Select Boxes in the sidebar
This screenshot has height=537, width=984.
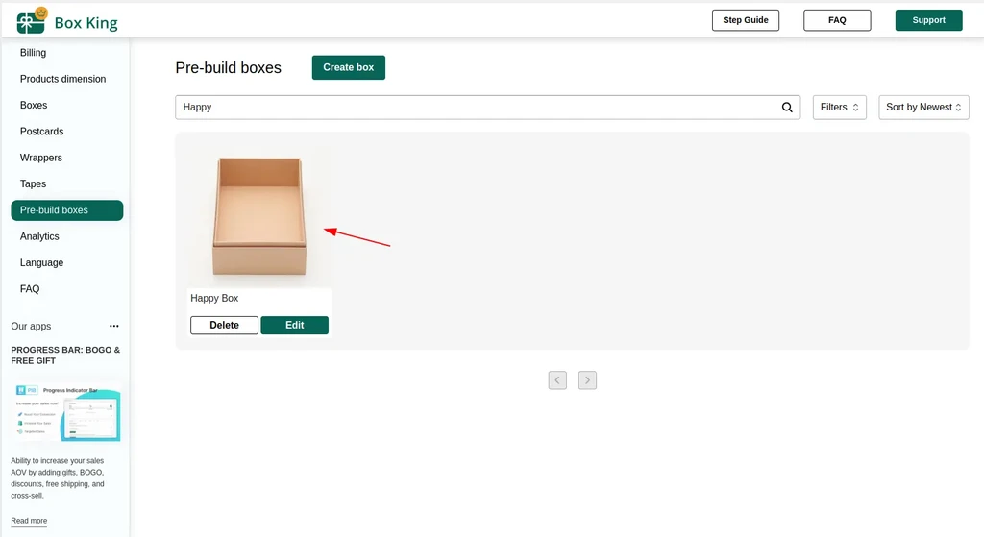[x=34, y=106]
